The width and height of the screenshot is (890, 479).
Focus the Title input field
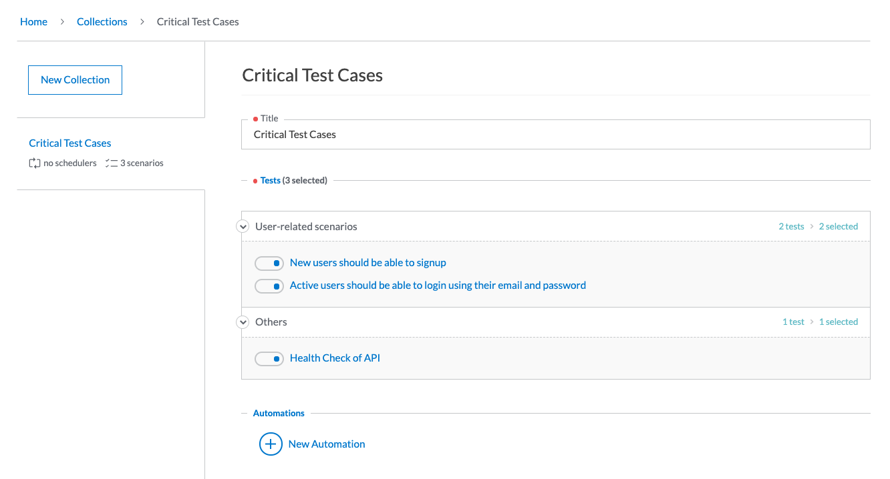[x=556, y=134]
